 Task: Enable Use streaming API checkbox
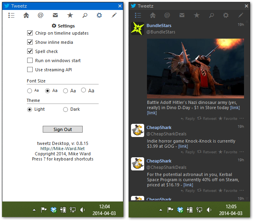pos(30,69)
